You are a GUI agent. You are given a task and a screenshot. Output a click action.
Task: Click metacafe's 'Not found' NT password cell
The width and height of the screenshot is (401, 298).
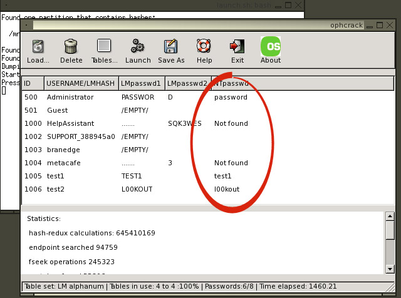pos(231,163)
